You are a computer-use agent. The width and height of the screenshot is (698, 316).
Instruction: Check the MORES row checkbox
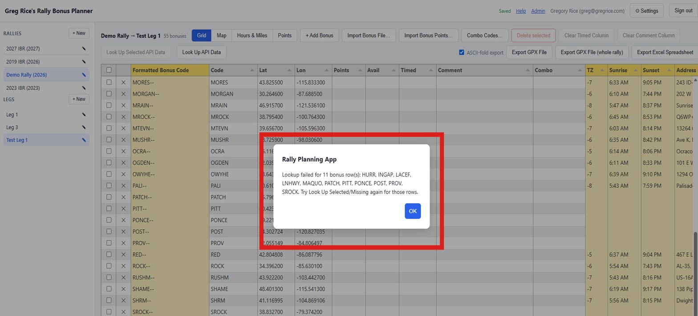[109, 82]
